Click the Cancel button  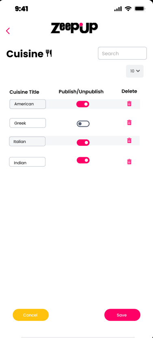point(30,315)
